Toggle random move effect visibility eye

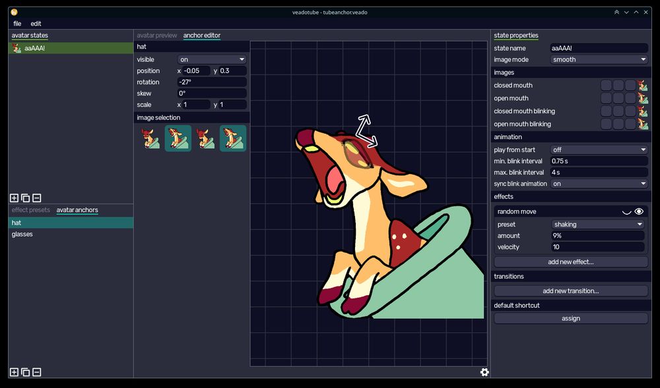639,211
